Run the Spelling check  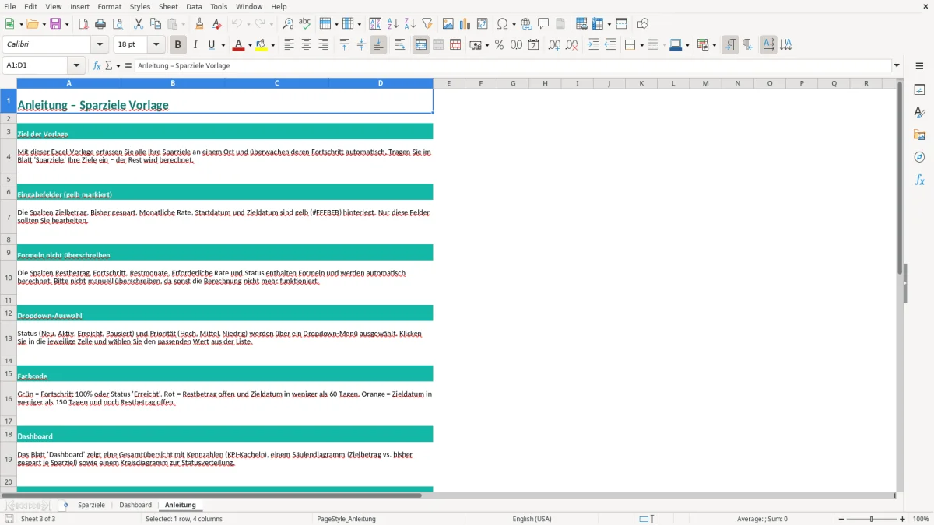(x=305, y=24)
